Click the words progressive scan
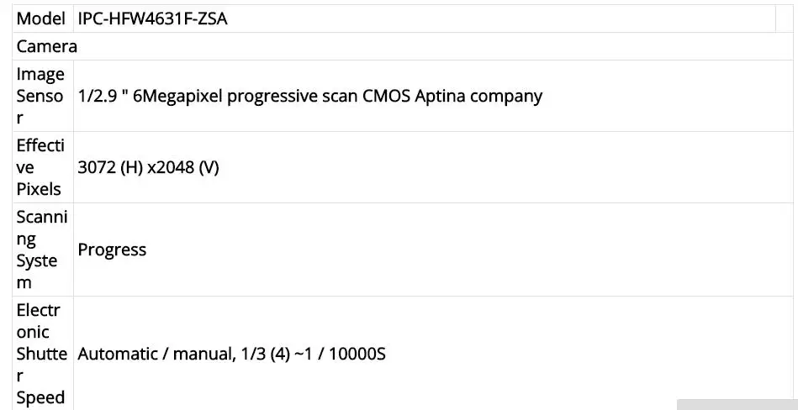 292,96
